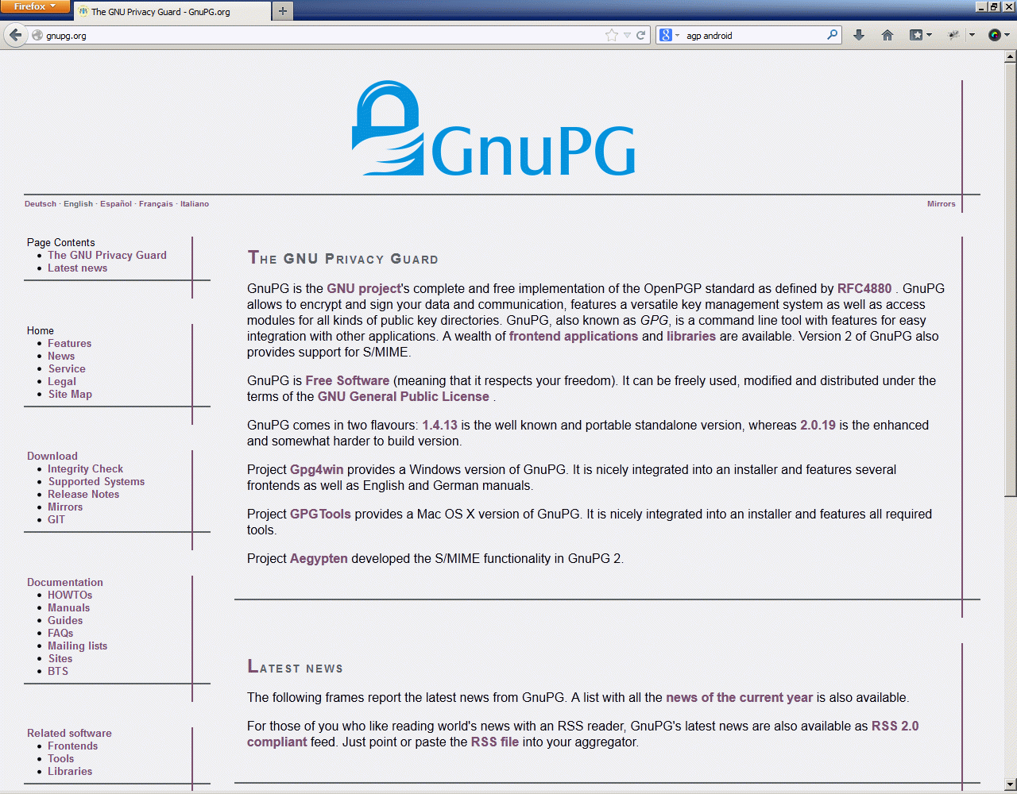Open the GNU General Public License link
The image size is (1017, 794).
coord(404,397)
